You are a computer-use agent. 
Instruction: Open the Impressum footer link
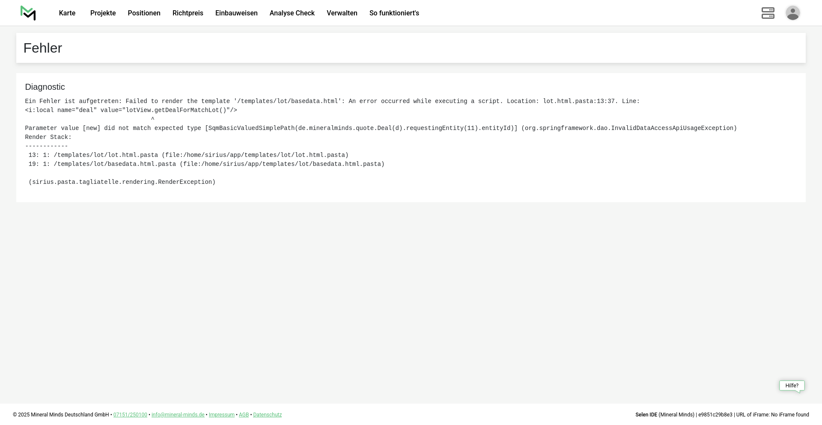pyautogui.click(x=221, y=415)
